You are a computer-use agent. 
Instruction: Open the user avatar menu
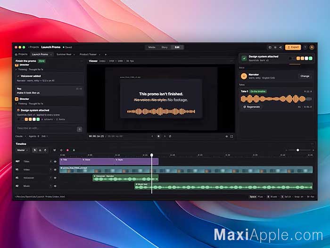312,47
